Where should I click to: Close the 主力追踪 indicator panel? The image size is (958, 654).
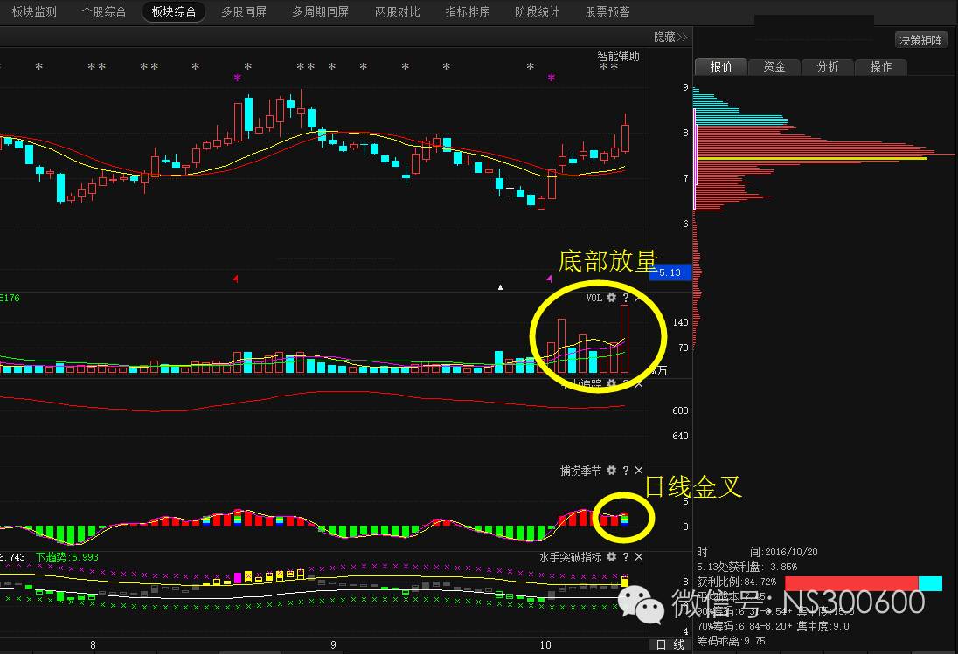(x=639, y=383)
